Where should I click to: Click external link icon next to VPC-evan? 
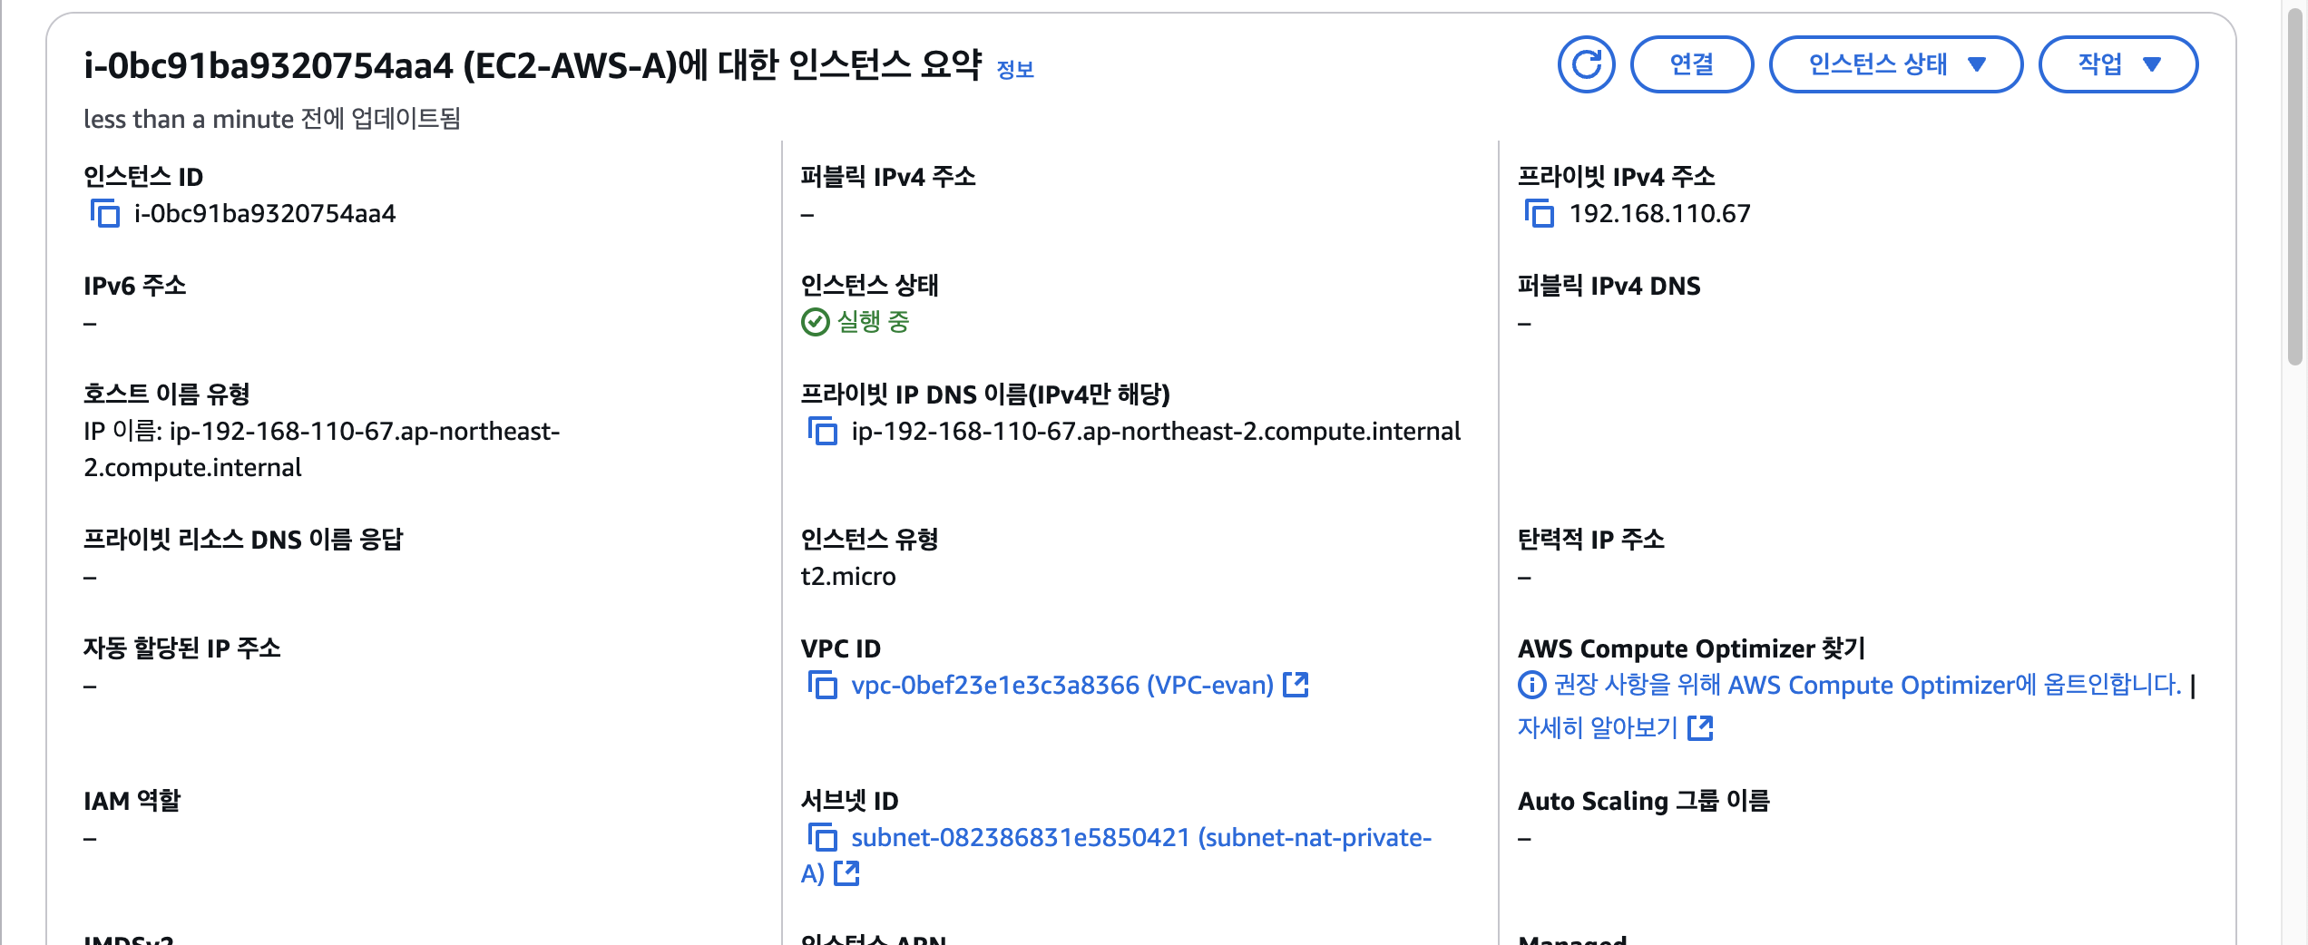click(1296, 685)
